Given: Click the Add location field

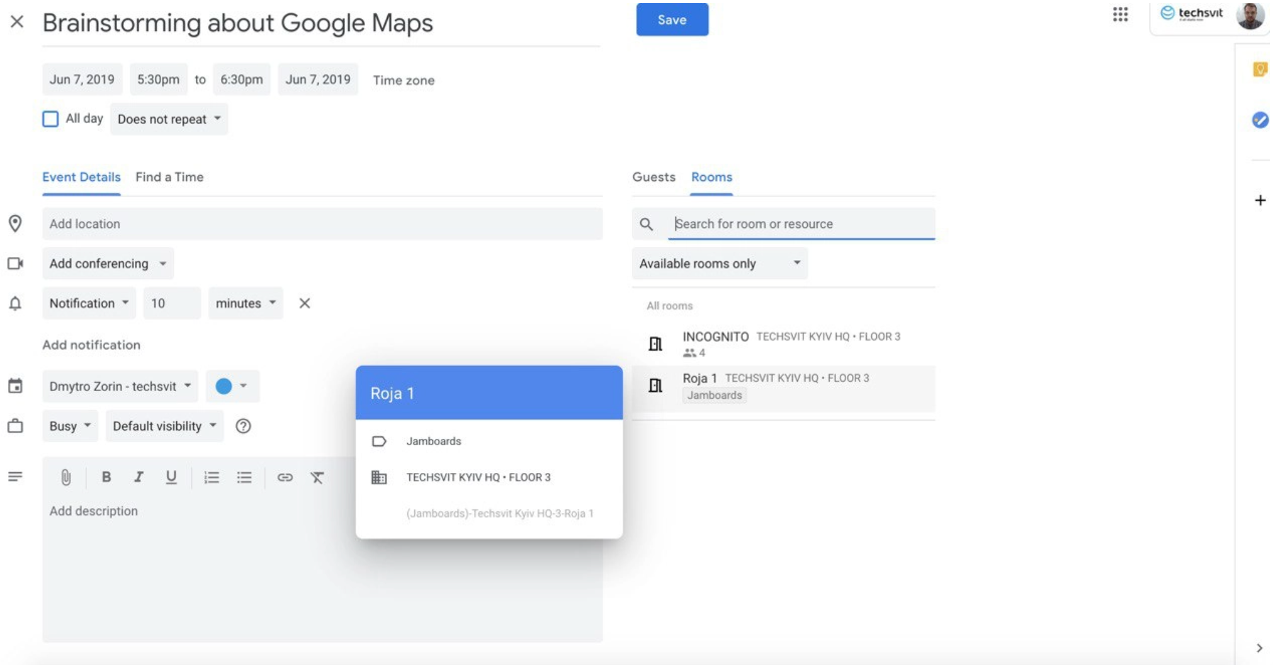Looking at the screenshot, I should tap(322, 224).
